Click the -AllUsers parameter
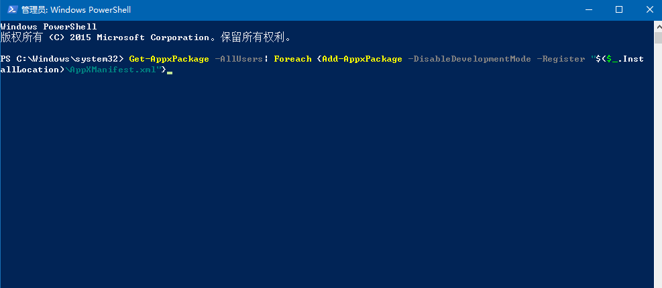The height and width of the screenshot is (288, 662). [x=239, y=59]
